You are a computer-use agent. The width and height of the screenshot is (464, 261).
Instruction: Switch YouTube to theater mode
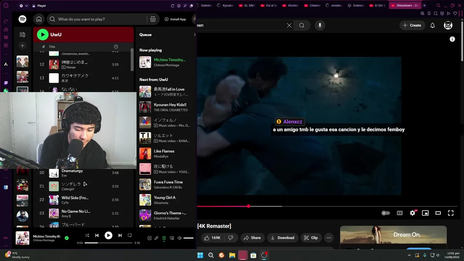(x=438, y=213)
